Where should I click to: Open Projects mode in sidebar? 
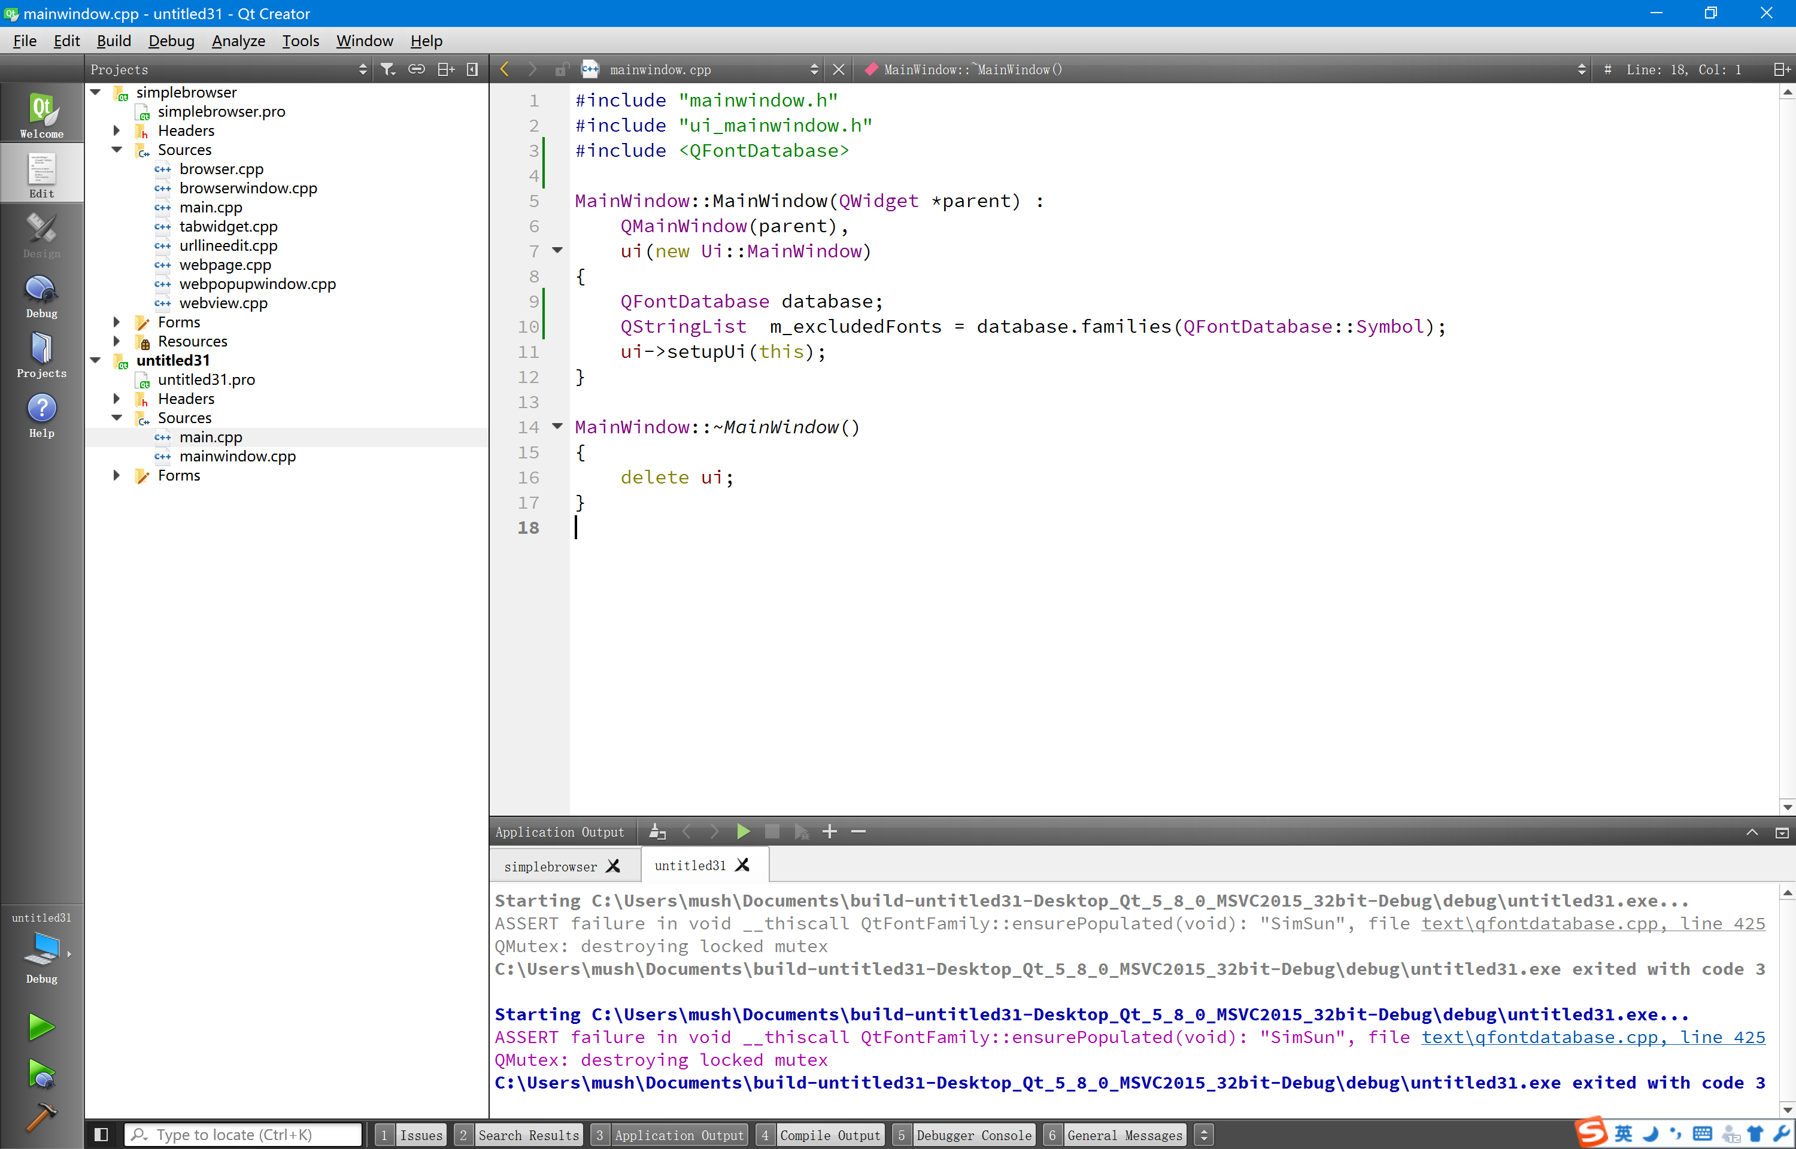coord(42,356)
